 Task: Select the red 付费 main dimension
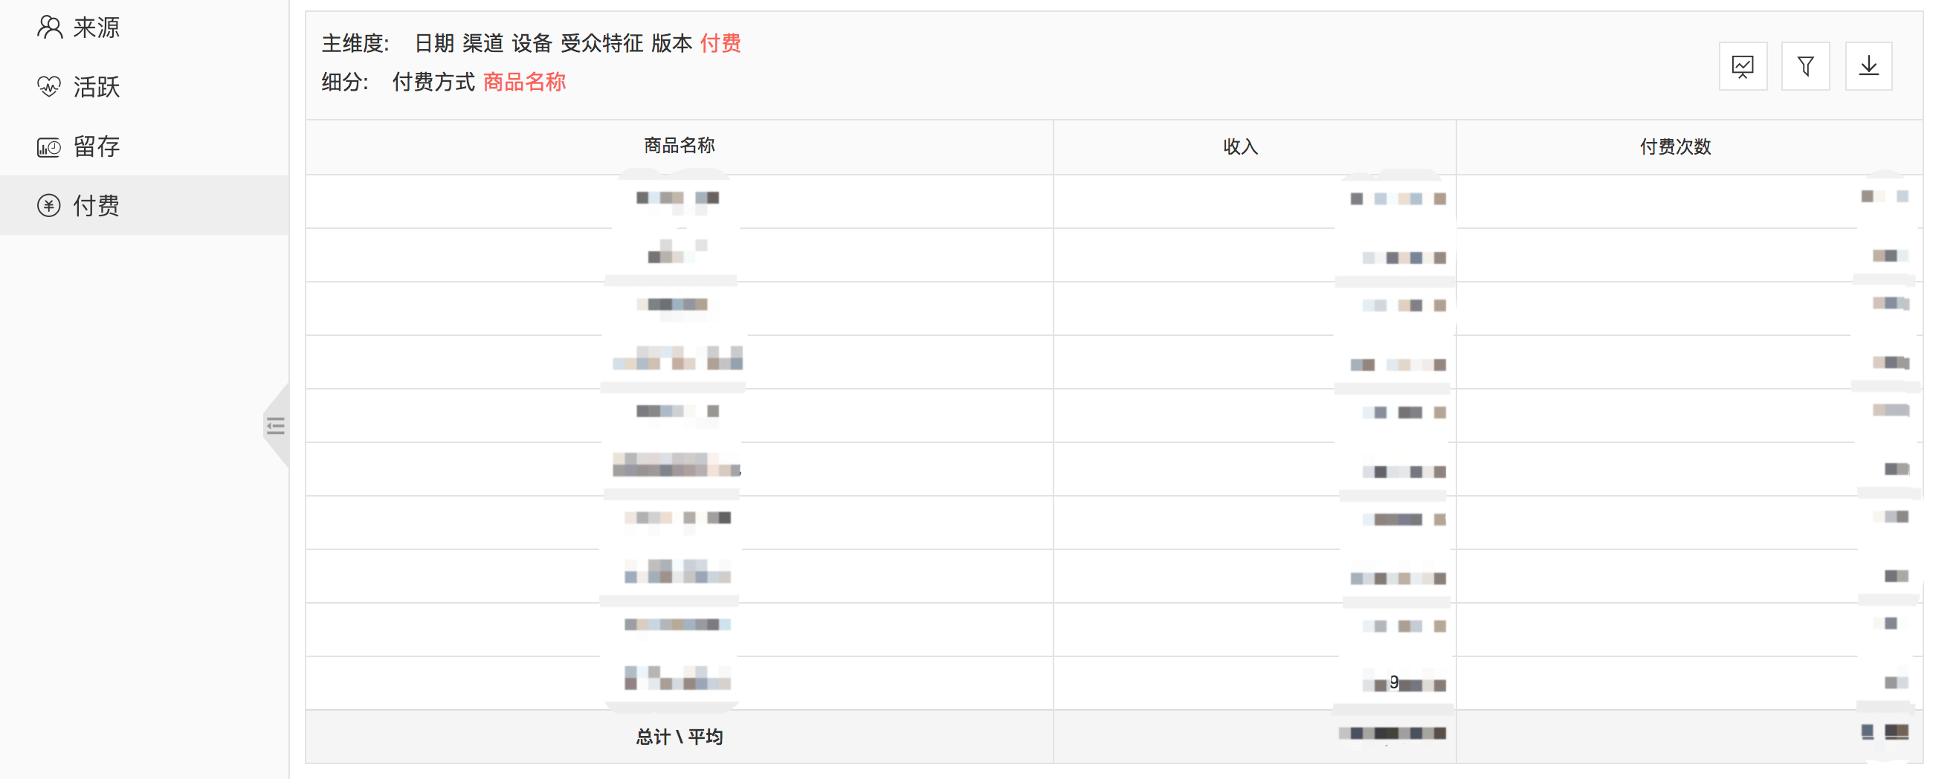tap(720, 44)
